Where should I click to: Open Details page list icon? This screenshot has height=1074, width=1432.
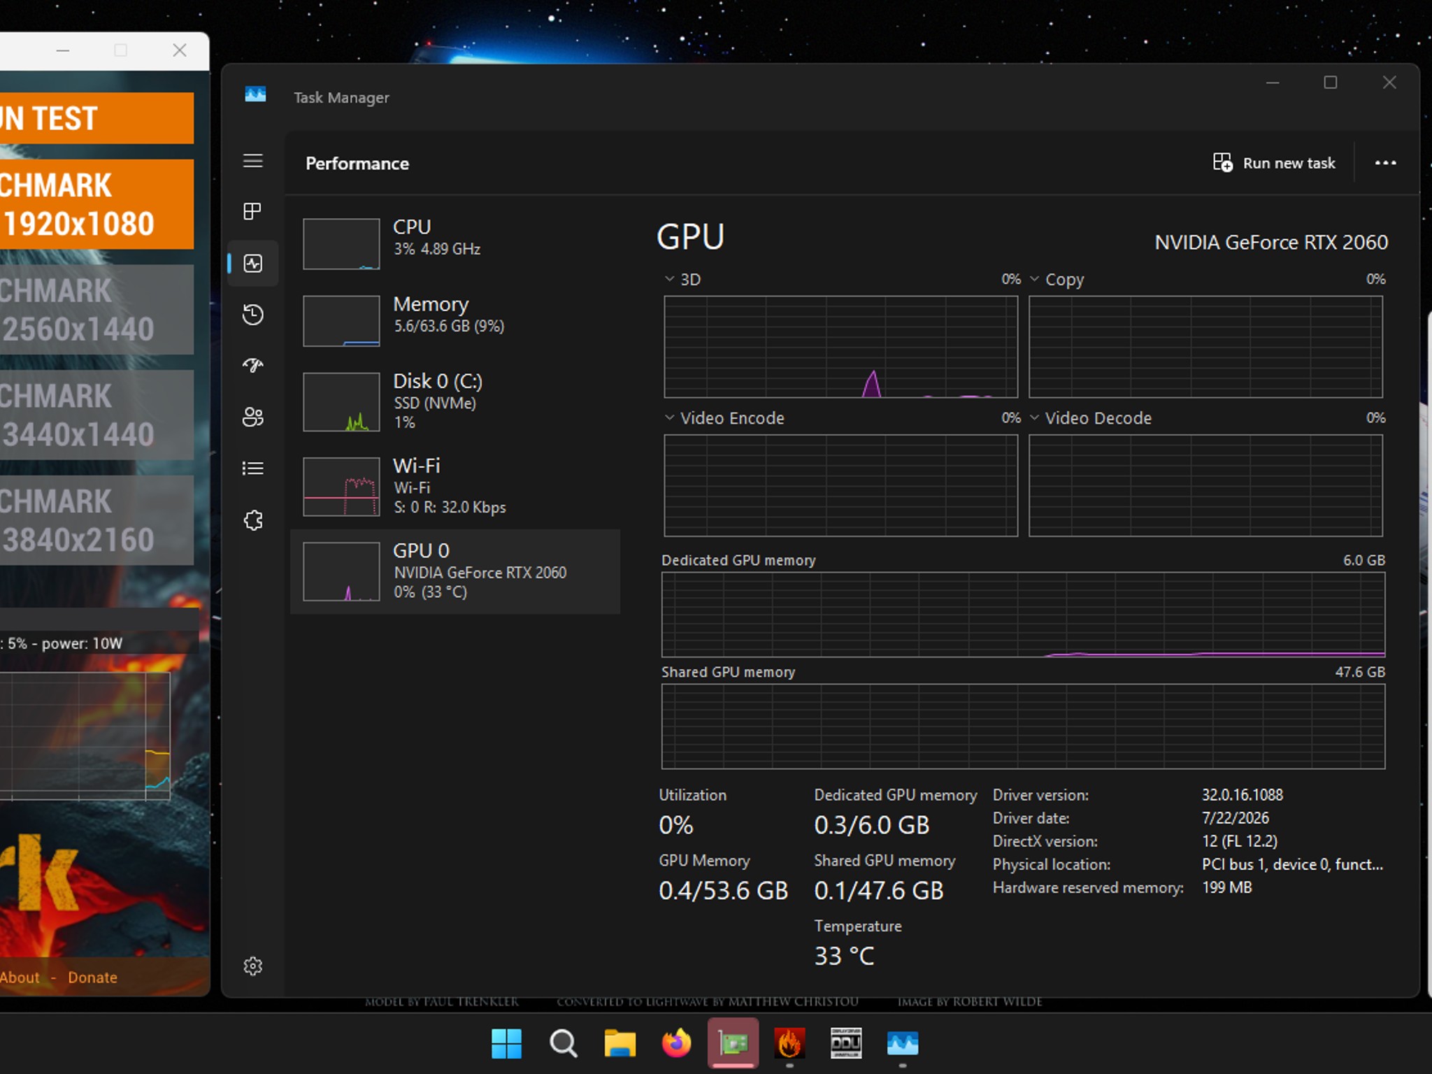[x=252, y=468]
